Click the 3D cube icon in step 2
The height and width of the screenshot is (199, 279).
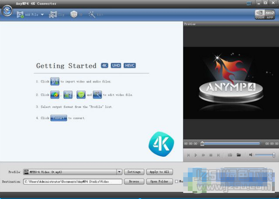[81, 95]
